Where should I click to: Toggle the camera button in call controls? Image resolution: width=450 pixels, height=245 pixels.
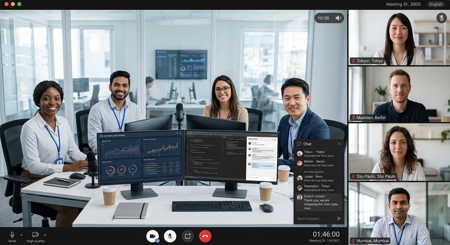click(152, 236)
